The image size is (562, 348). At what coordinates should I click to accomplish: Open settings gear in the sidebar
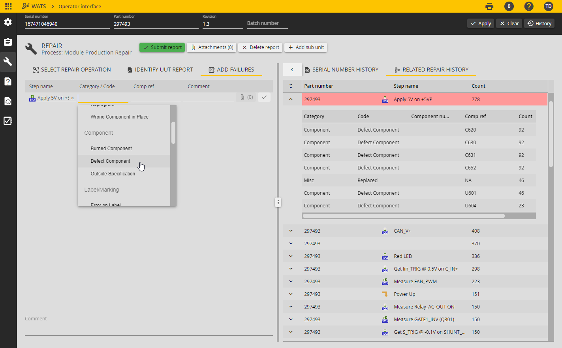tap(8, 22)
